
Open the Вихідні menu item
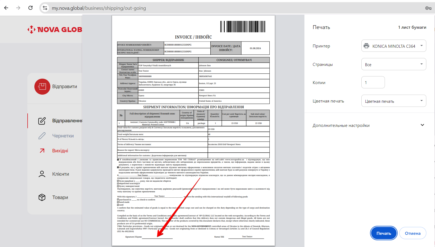pos(60,151)
